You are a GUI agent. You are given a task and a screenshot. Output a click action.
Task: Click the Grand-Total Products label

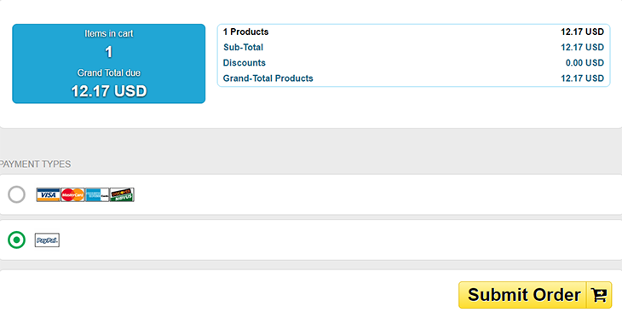pyautogui.click(x=268, y=78)
